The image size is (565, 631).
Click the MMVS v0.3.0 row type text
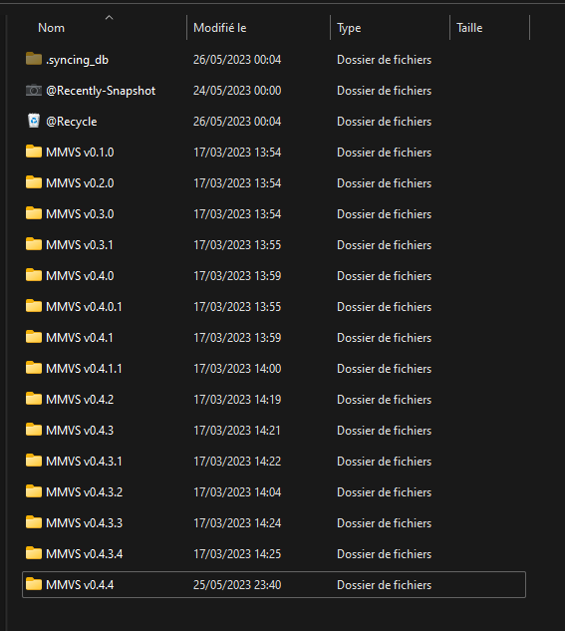click(x=384, y=214)
